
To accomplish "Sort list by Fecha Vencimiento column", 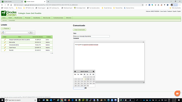I will 38,37.
